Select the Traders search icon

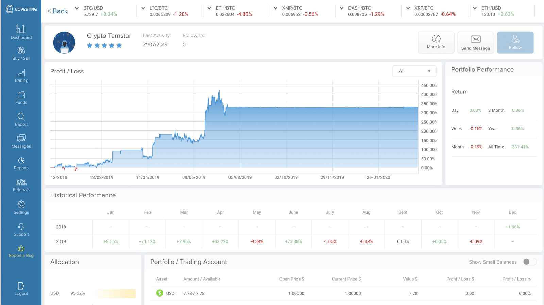[21, 117]
